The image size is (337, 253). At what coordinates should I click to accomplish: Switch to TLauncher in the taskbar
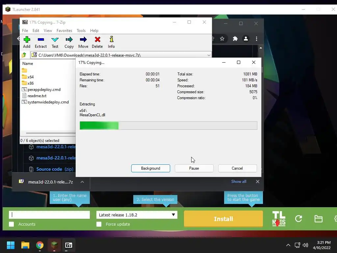(54, 245)
